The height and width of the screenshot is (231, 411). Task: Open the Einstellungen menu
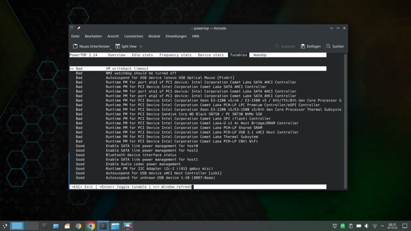[x=176, y=36]
